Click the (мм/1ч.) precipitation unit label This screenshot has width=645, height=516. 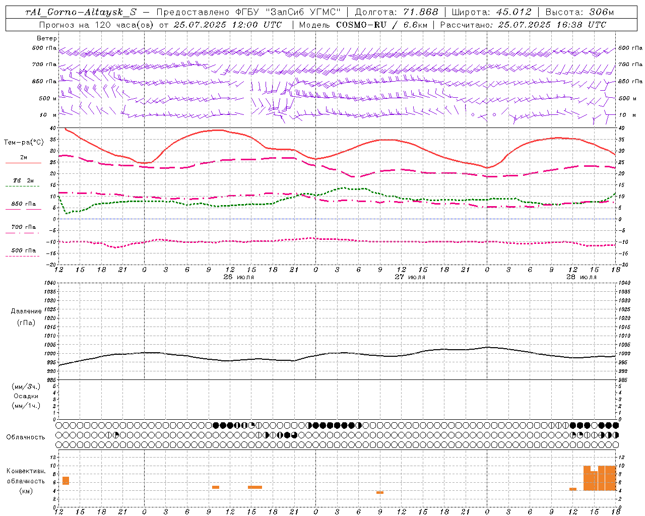(x=26, y=406)
